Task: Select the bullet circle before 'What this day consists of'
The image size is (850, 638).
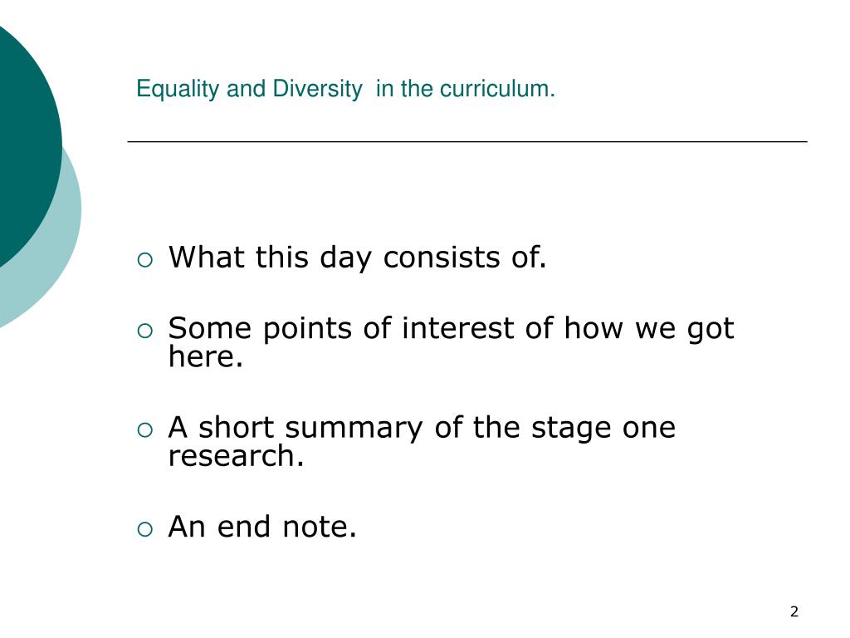Action: (x=144, y=260)
